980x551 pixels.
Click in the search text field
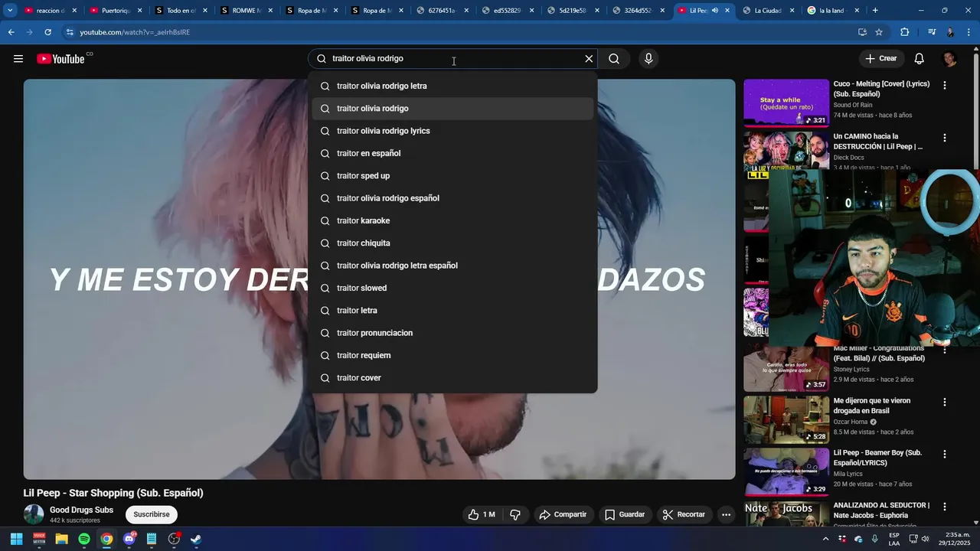[452, 59]
